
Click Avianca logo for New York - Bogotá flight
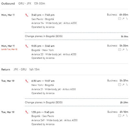pyautogui.click(x=27, y=81)
